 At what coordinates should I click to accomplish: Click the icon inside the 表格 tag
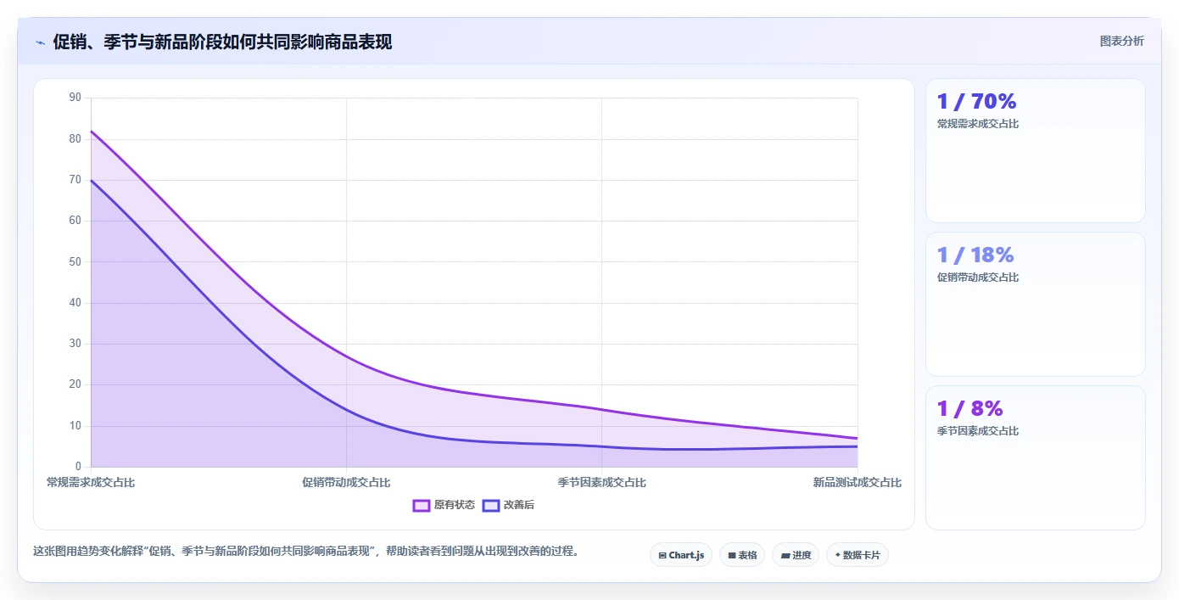click(x=731, y=555)
